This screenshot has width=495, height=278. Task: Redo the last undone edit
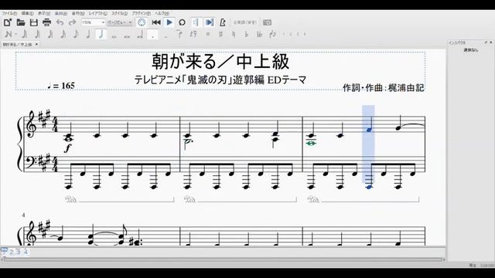[73, 22]
